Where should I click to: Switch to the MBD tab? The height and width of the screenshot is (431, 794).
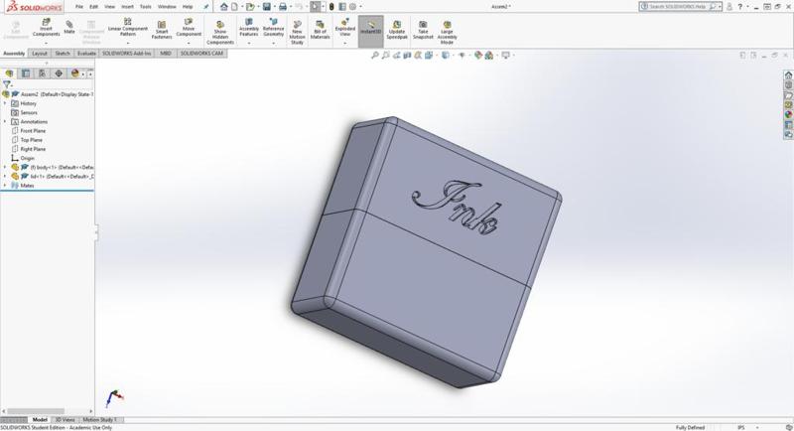(x=166, y=54)
